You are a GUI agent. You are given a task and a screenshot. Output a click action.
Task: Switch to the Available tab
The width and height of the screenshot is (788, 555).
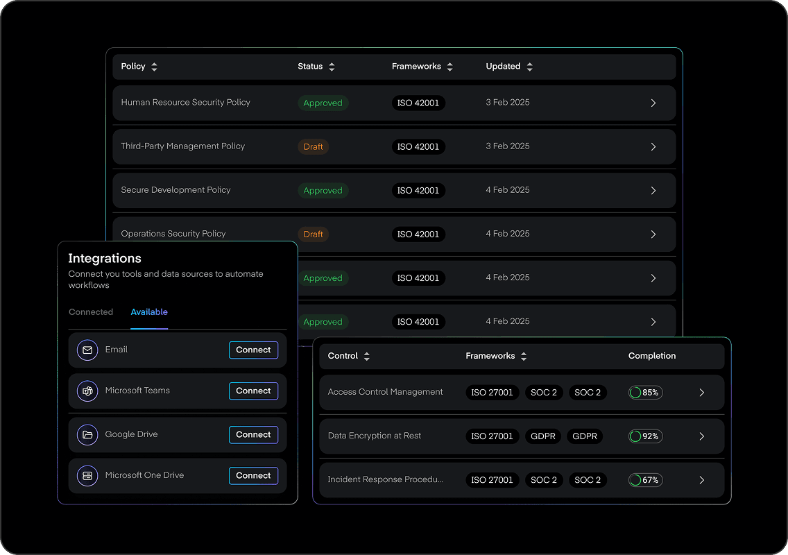(x=149, y=311)
